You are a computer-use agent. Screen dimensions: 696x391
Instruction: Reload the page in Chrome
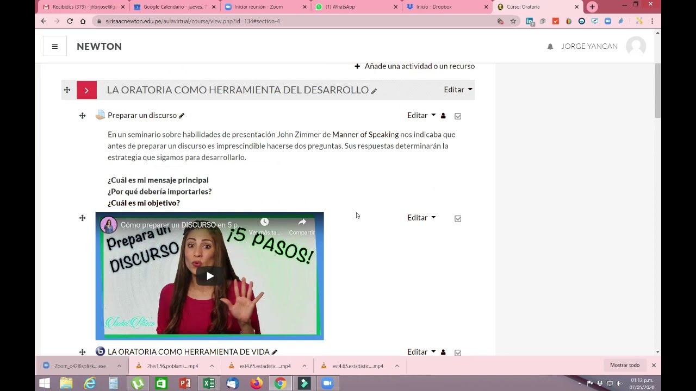coord(70,21)
